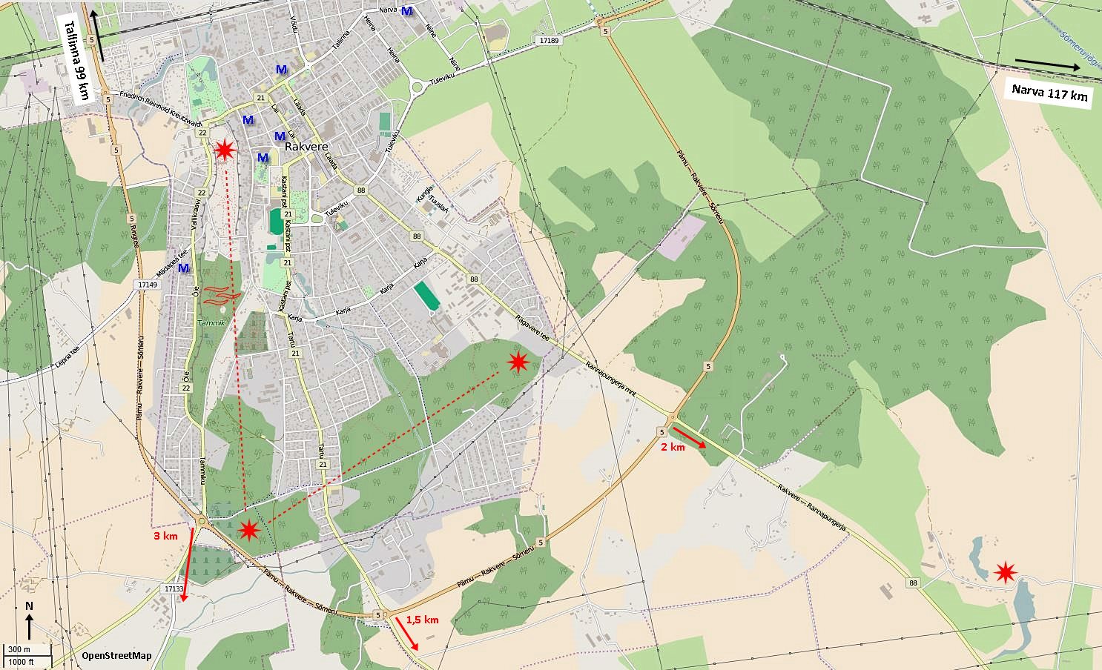Click the blue M marker beside Mädapea tee
This screenshot has height=670, width=1102.
pyautogui.click(x=184, y=268)
